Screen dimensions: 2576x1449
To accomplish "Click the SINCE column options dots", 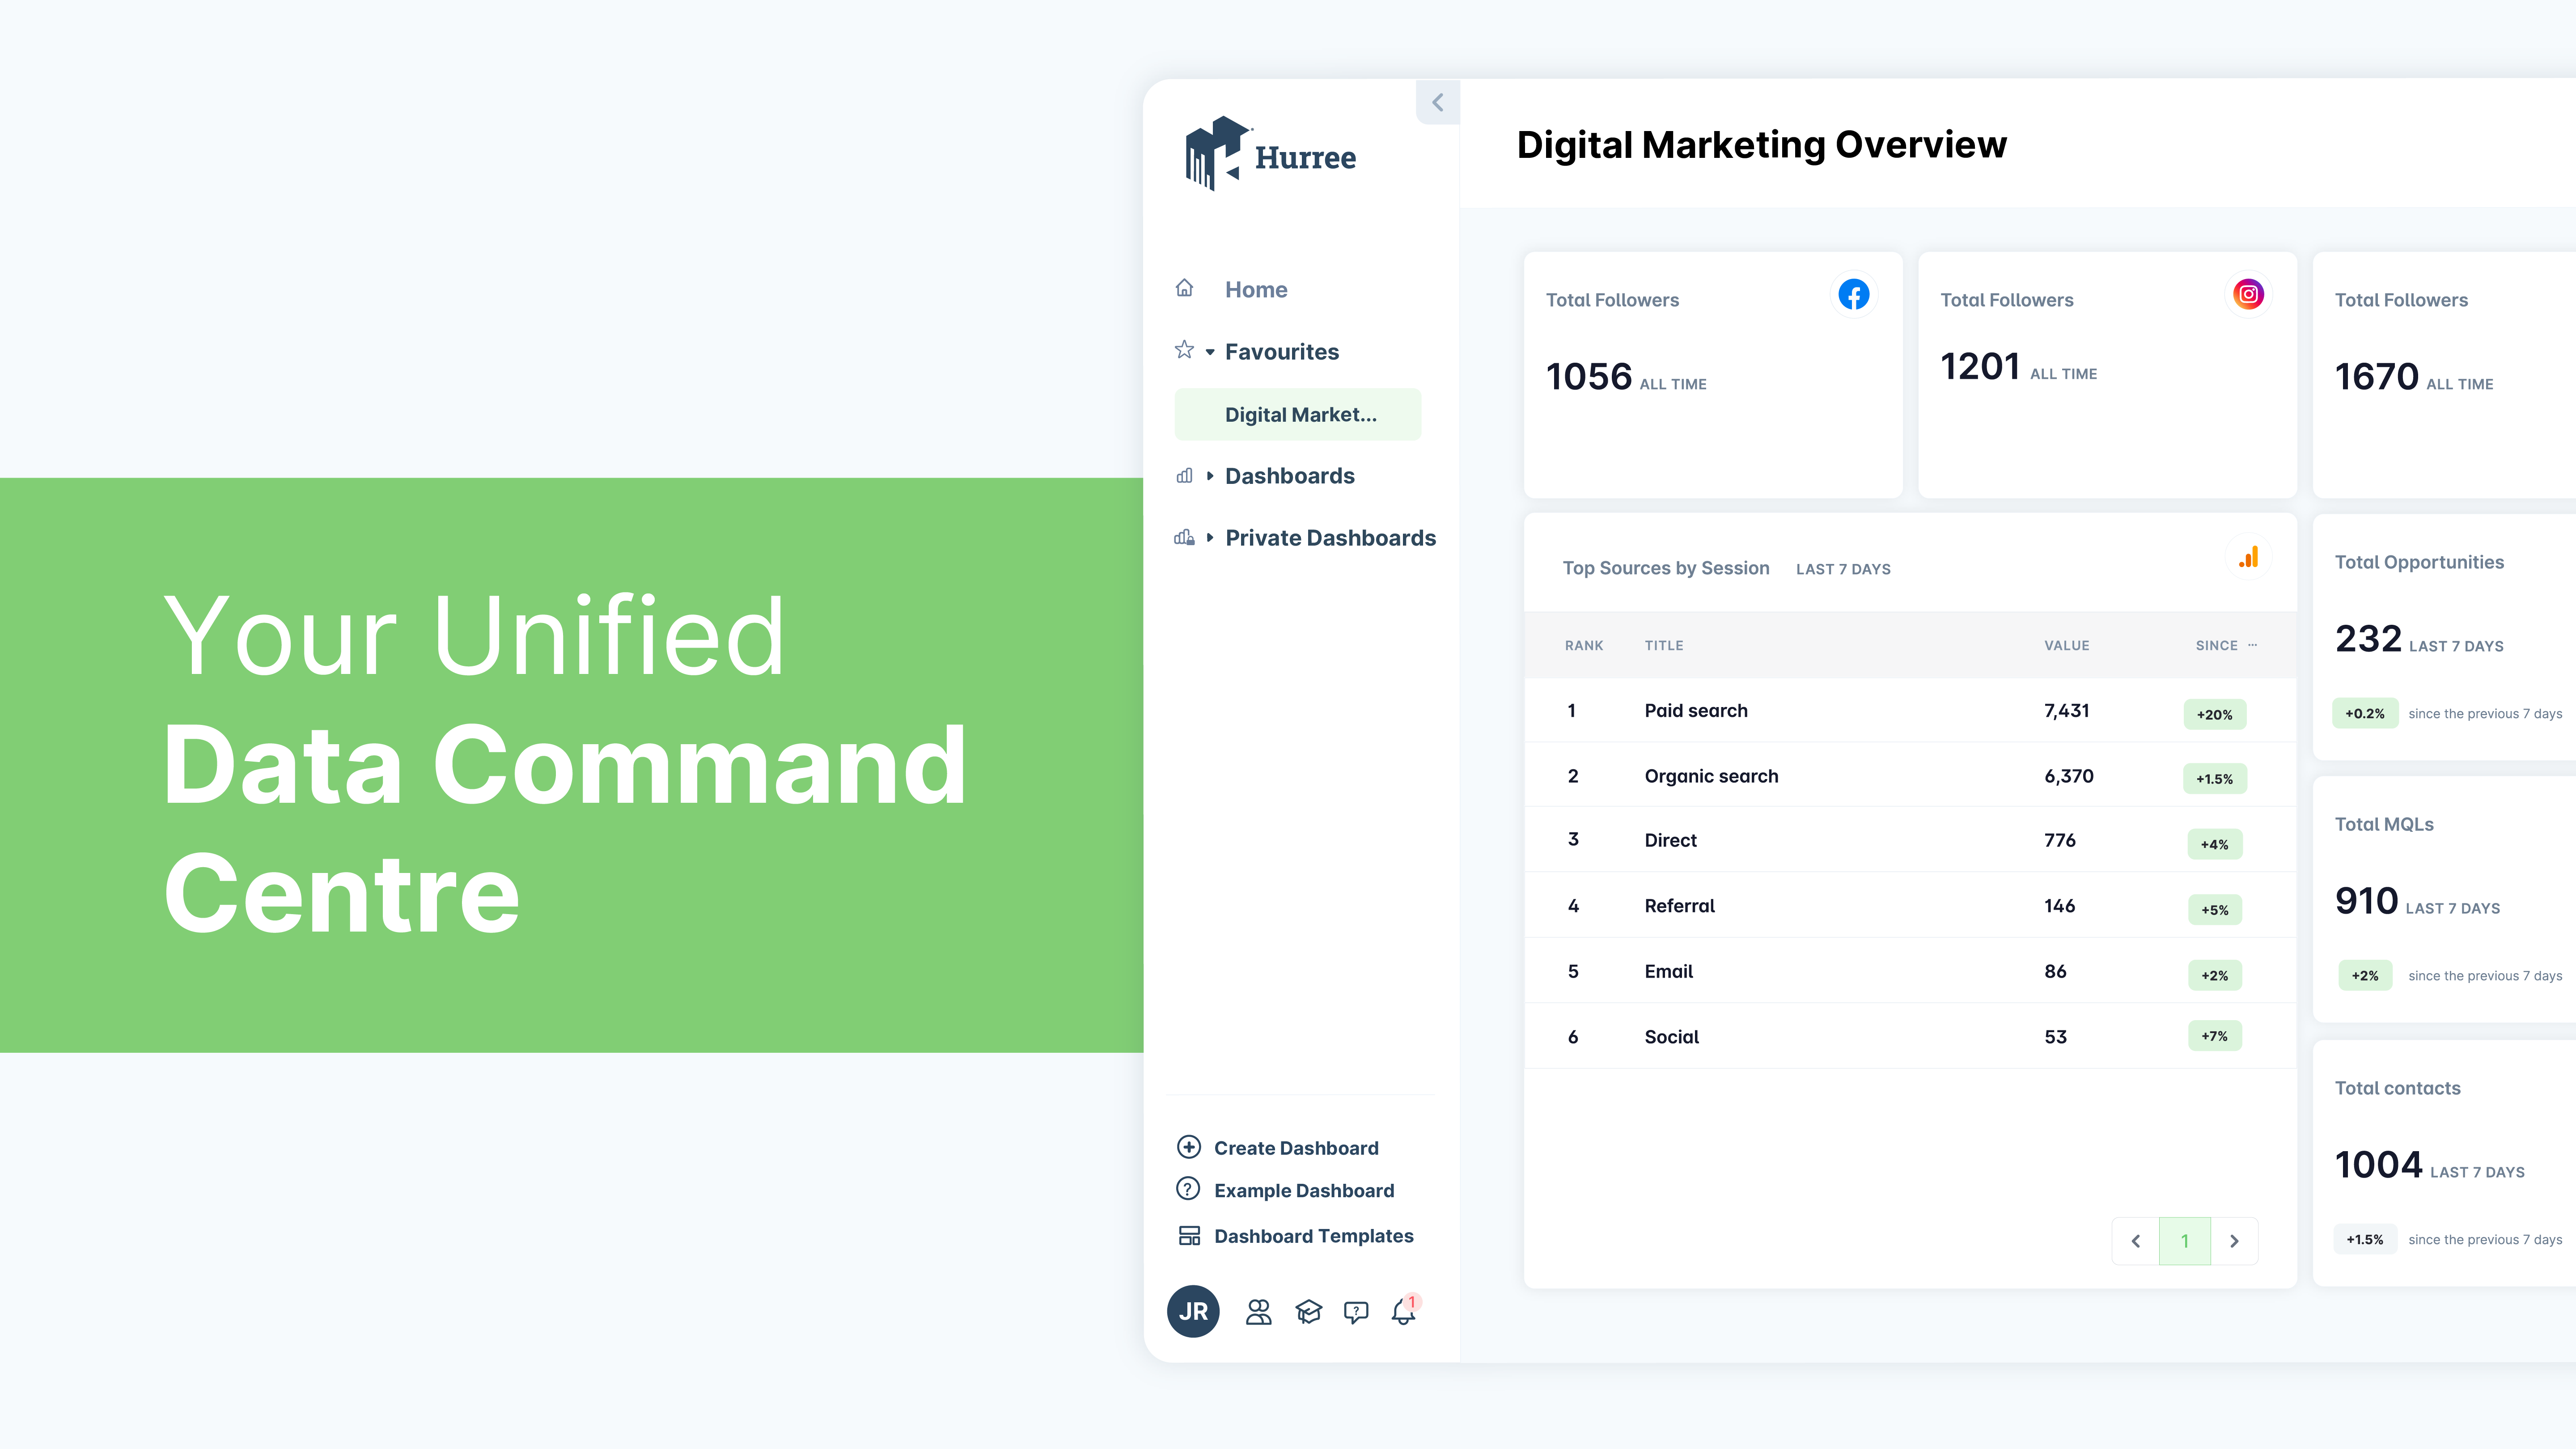I will pos(2252,645).
